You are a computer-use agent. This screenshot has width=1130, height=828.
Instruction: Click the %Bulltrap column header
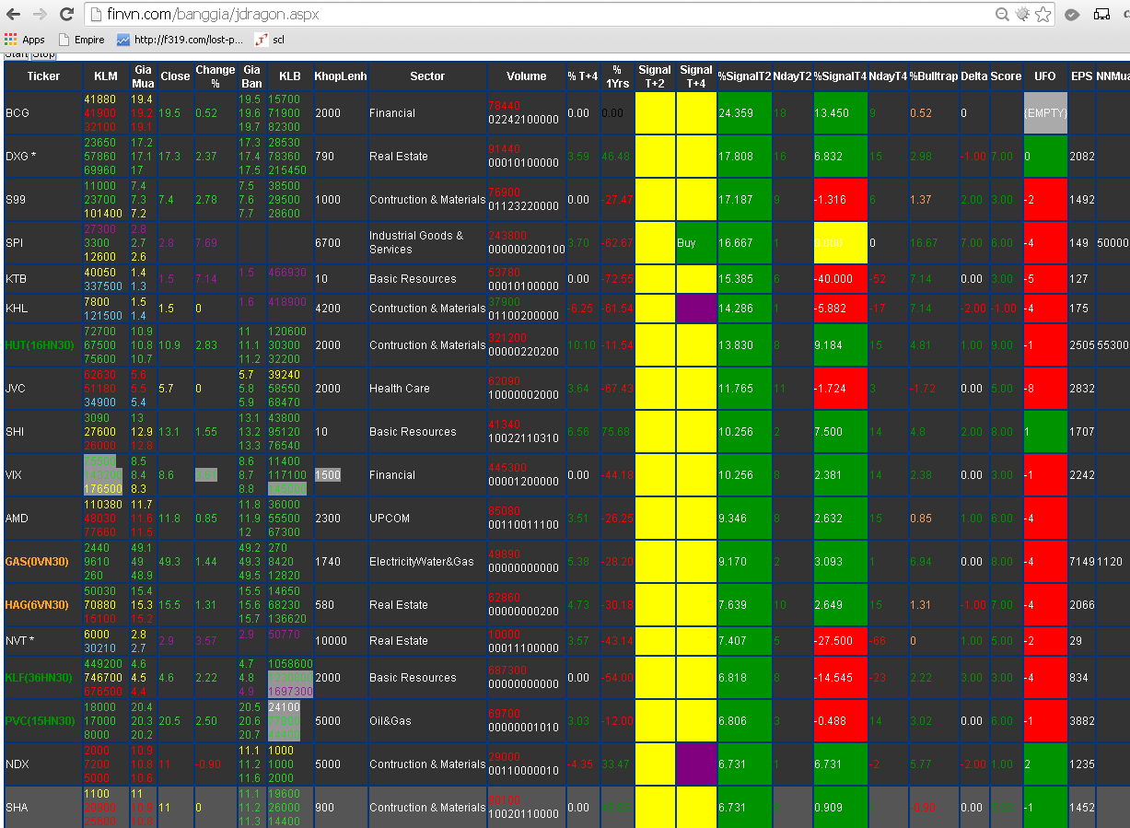(934, 76)
